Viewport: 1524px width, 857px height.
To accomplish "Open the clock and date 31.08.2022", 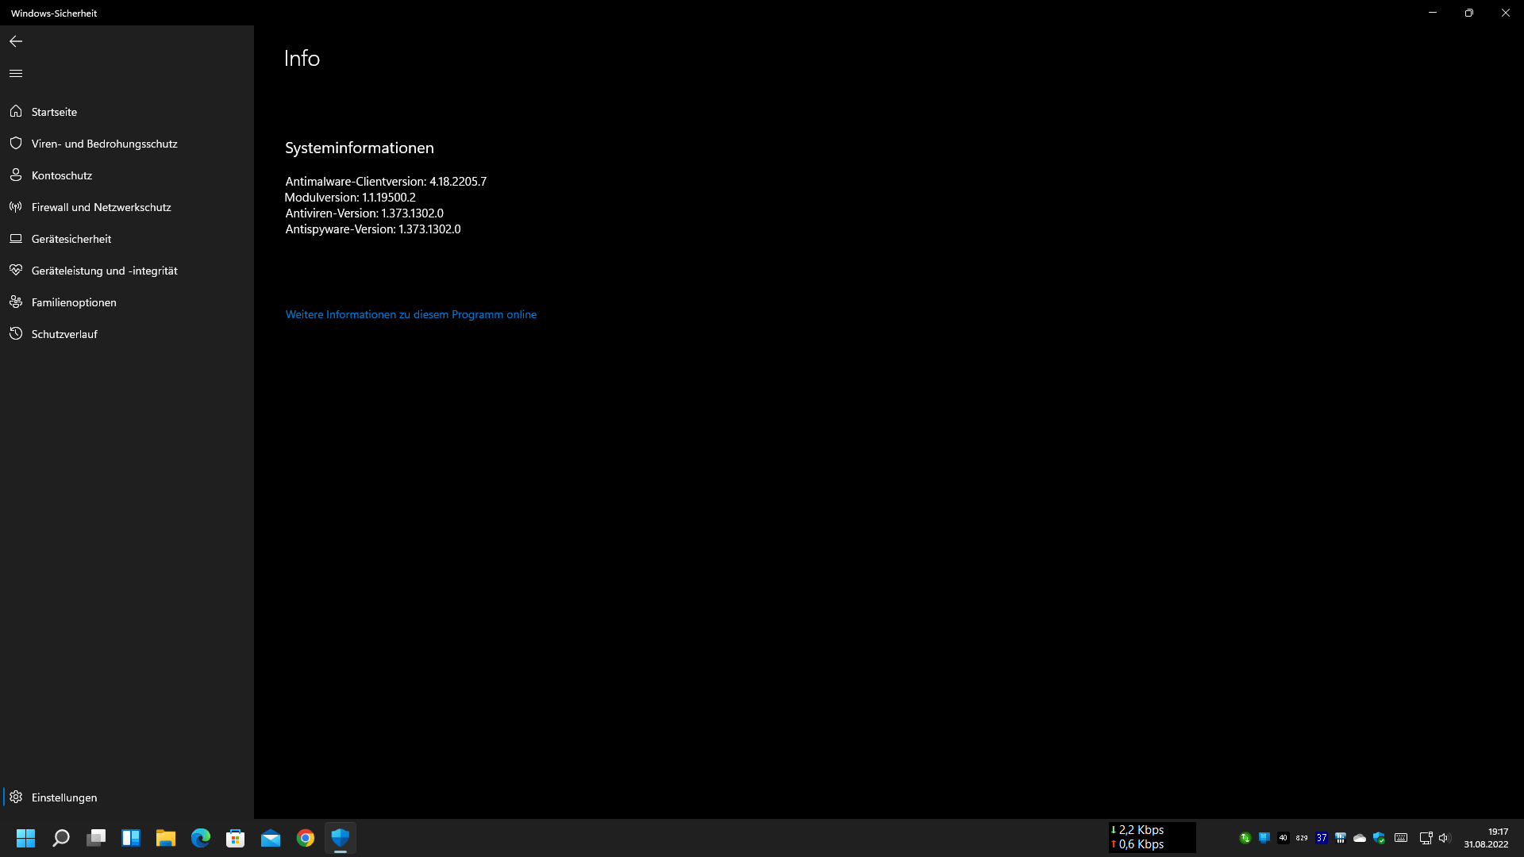I will coord(1486,838).
